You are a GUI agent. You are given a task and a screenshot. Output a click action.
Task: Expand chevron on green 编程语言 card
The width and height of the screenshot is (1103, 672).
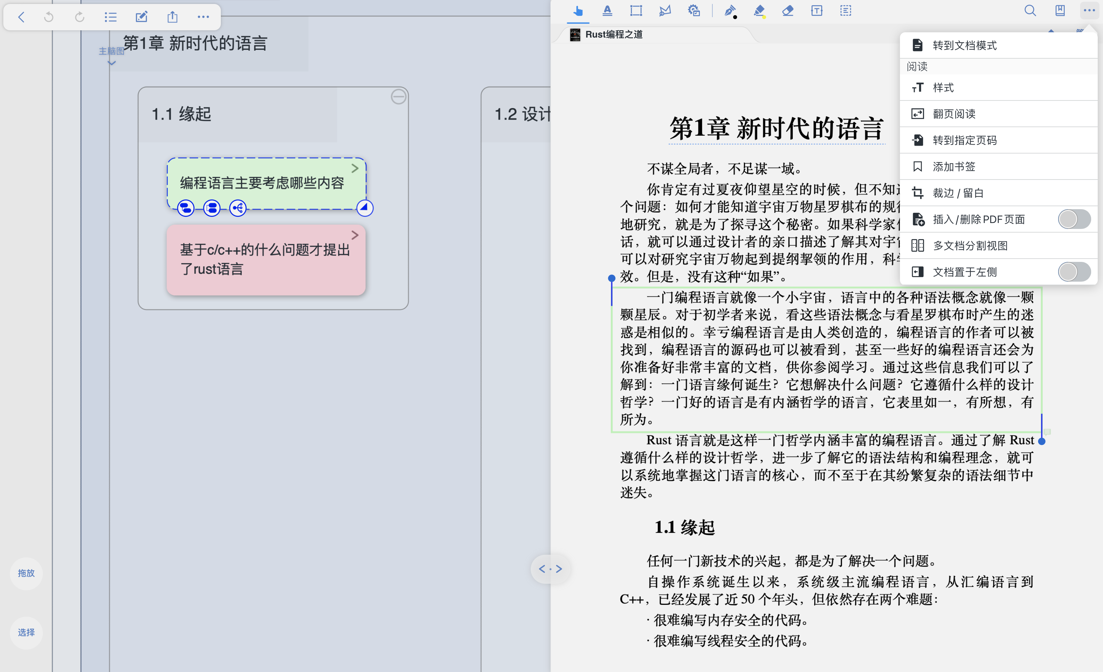pyautogui.click(x=355, y=168)
